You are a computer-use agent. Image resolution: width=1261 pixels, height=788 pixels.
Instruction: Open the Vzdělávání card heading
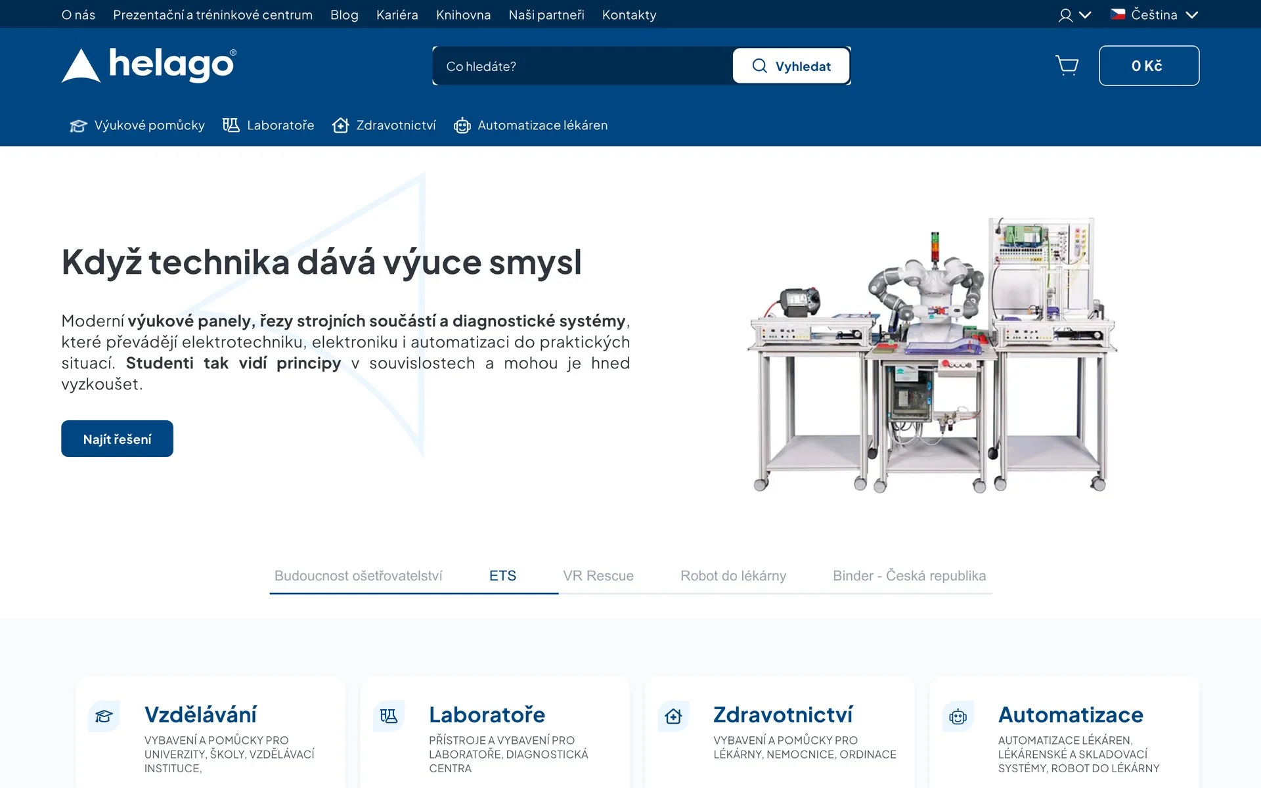(200, 714)
